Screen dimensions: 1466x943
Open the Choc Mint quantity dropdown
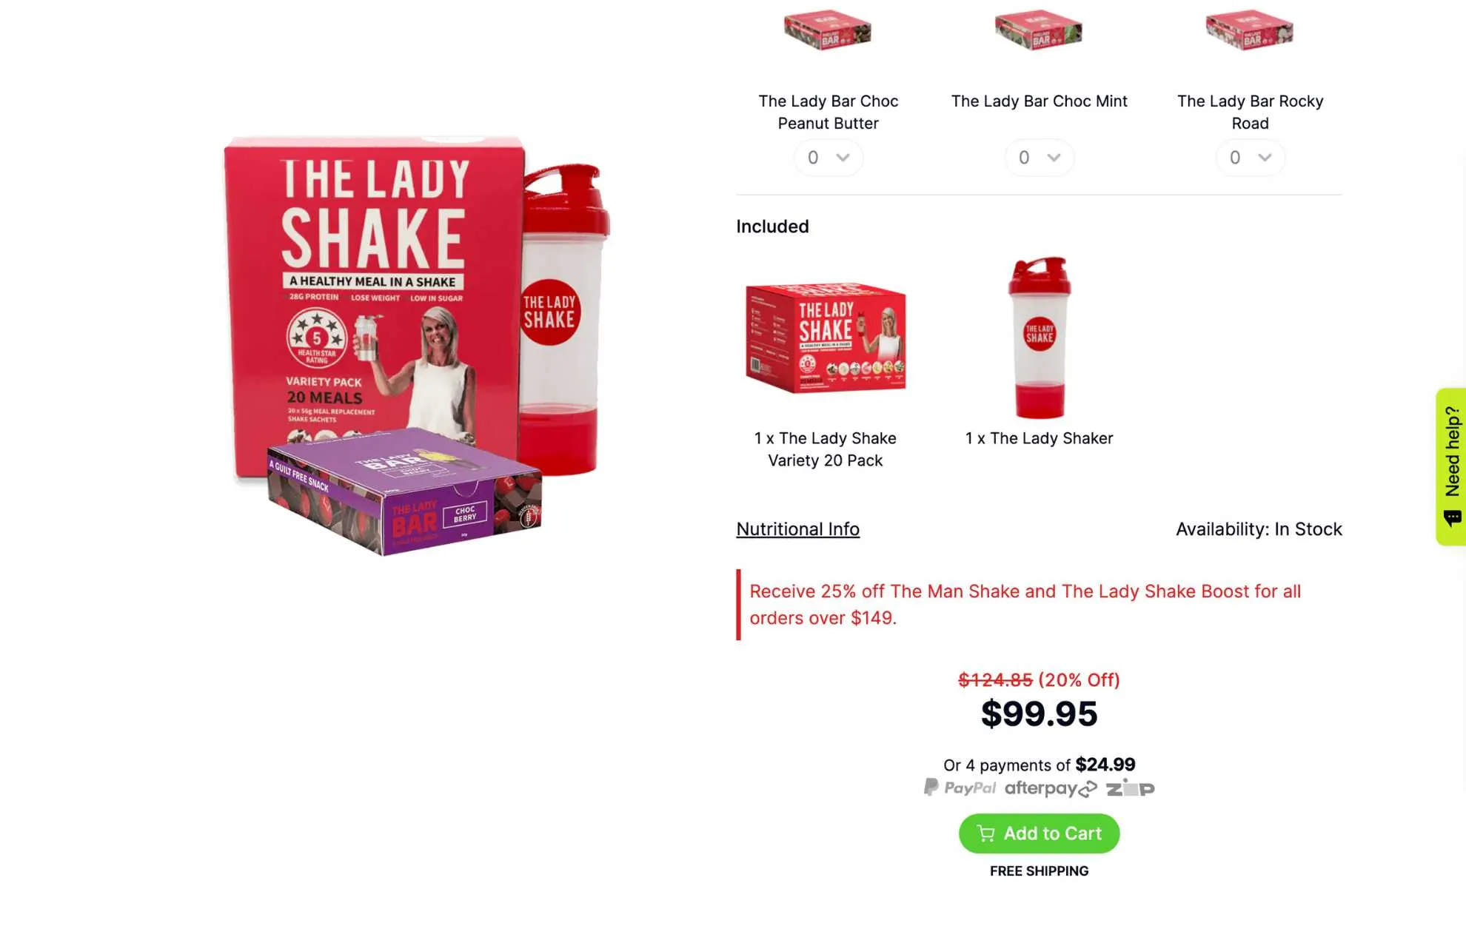1039,158
